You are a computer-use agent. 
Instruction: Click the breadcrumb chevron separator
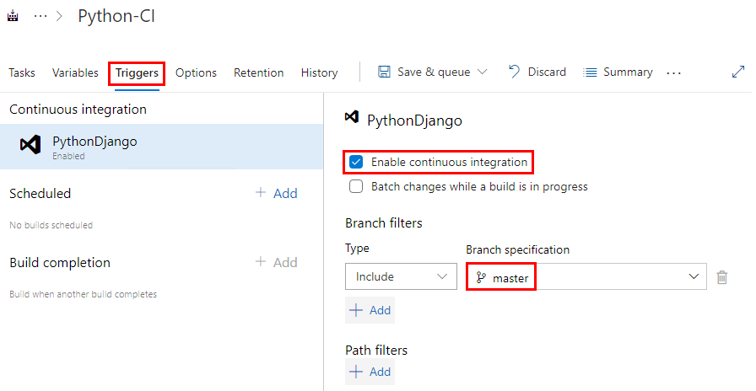pos(60,16)
